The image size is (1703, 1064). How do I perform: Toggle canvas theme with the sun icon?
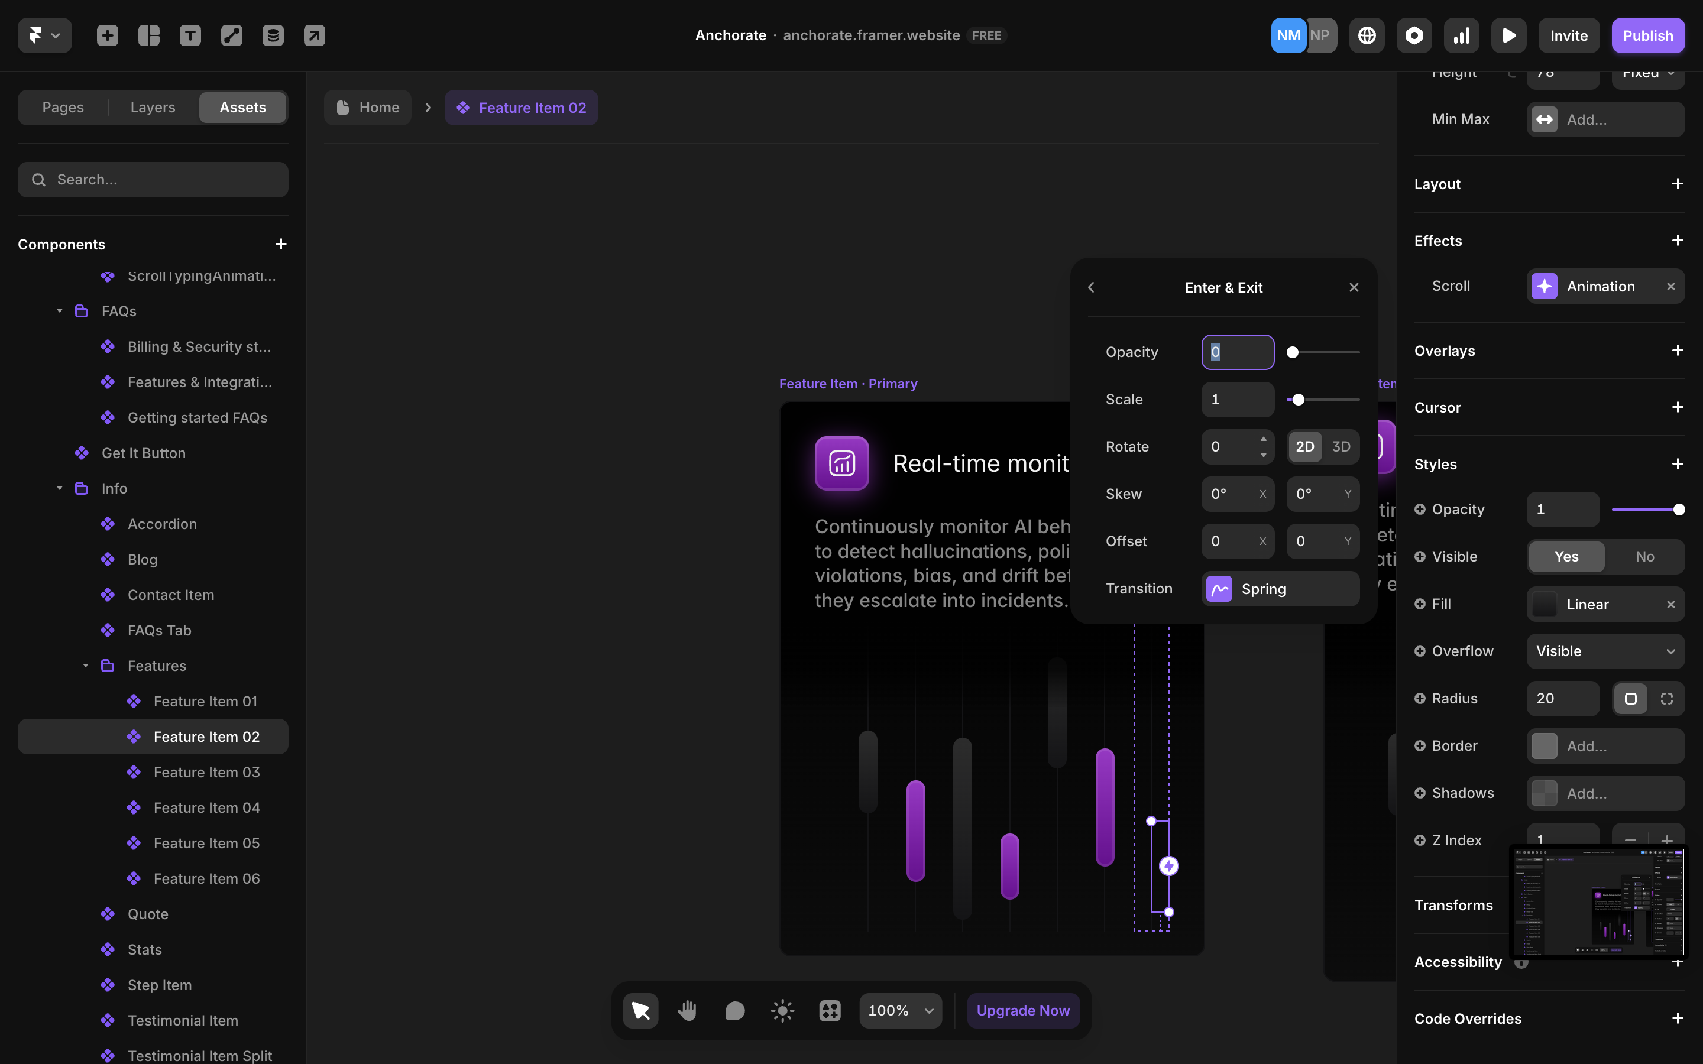click(x=782, y=1010)
